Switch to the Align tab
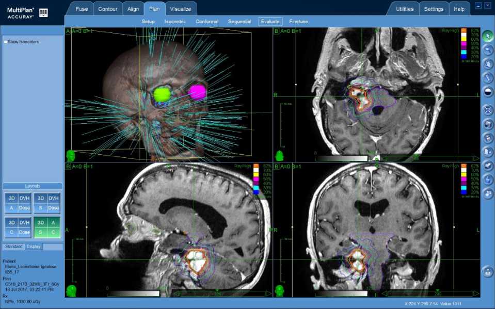The image size is (495, 309). tap(133, 9)
